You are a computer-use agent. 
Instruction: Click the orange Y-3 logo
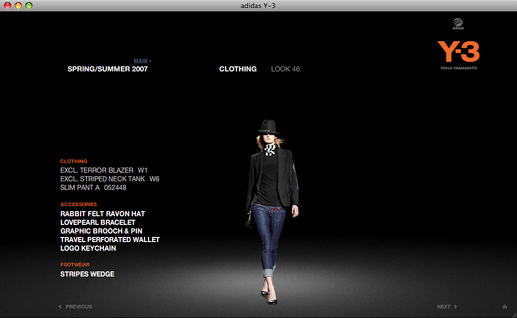tap(458, 52)
